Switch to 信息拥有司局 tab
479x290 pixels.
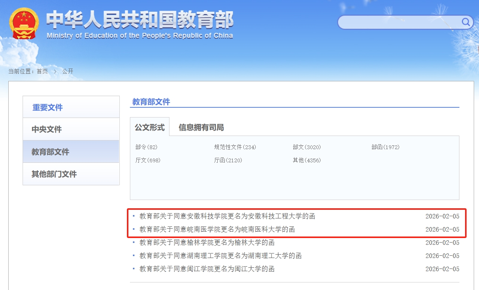tap(201, 128)
